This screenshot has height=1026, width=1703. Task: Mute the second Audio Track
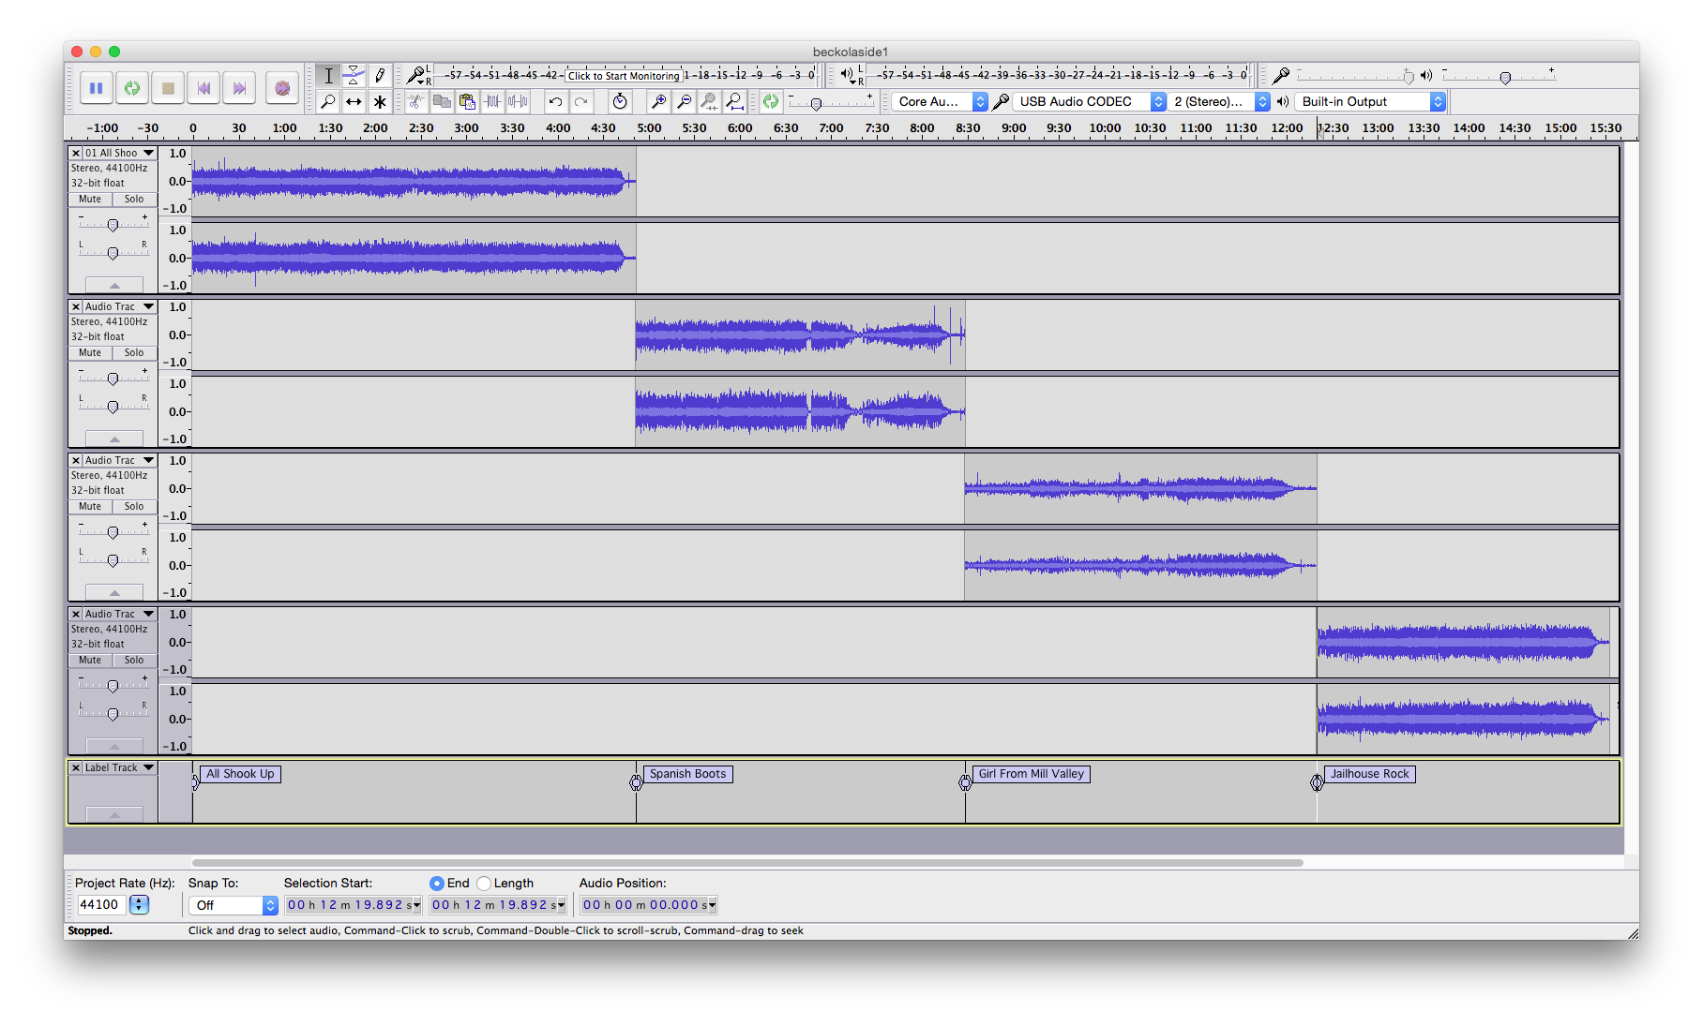tap(90, 352)
